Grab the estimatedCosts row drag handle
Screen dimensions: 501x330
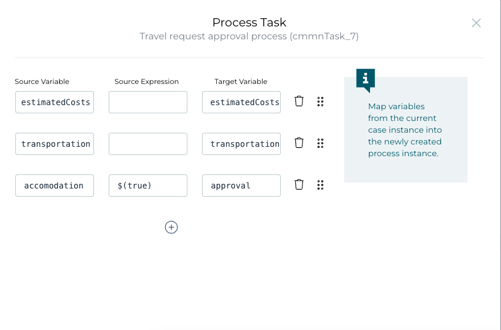click(321, 102)
